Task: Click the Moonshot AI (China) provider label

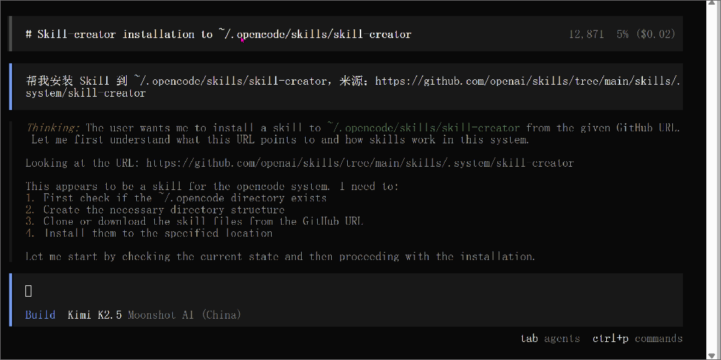Action: [x=184, y=315]
